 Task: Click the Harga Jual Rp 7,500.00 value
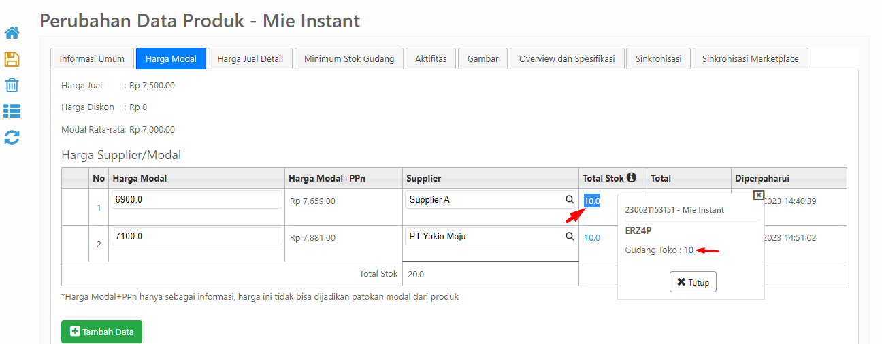tap(152, 86)
